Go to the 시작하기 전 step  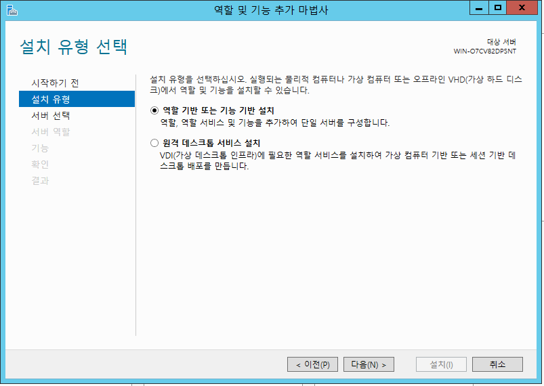click(55, 83)
